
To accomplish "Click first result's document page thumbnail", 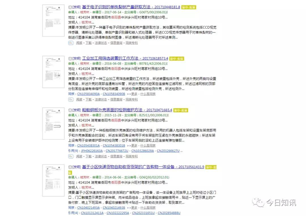I will pos(53,20).
